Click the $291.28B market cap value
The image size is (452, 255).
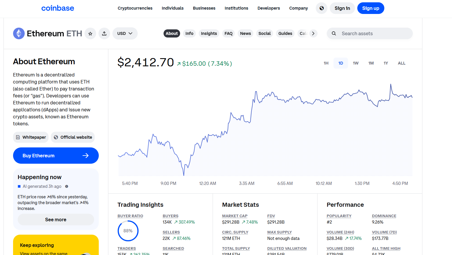point(231,222)
